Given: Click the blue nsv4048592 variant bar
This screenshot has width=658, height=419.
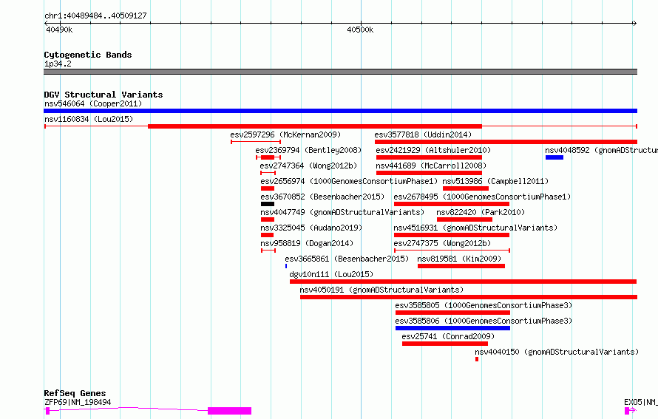Looking at the screenshot, I should [554, 157].
